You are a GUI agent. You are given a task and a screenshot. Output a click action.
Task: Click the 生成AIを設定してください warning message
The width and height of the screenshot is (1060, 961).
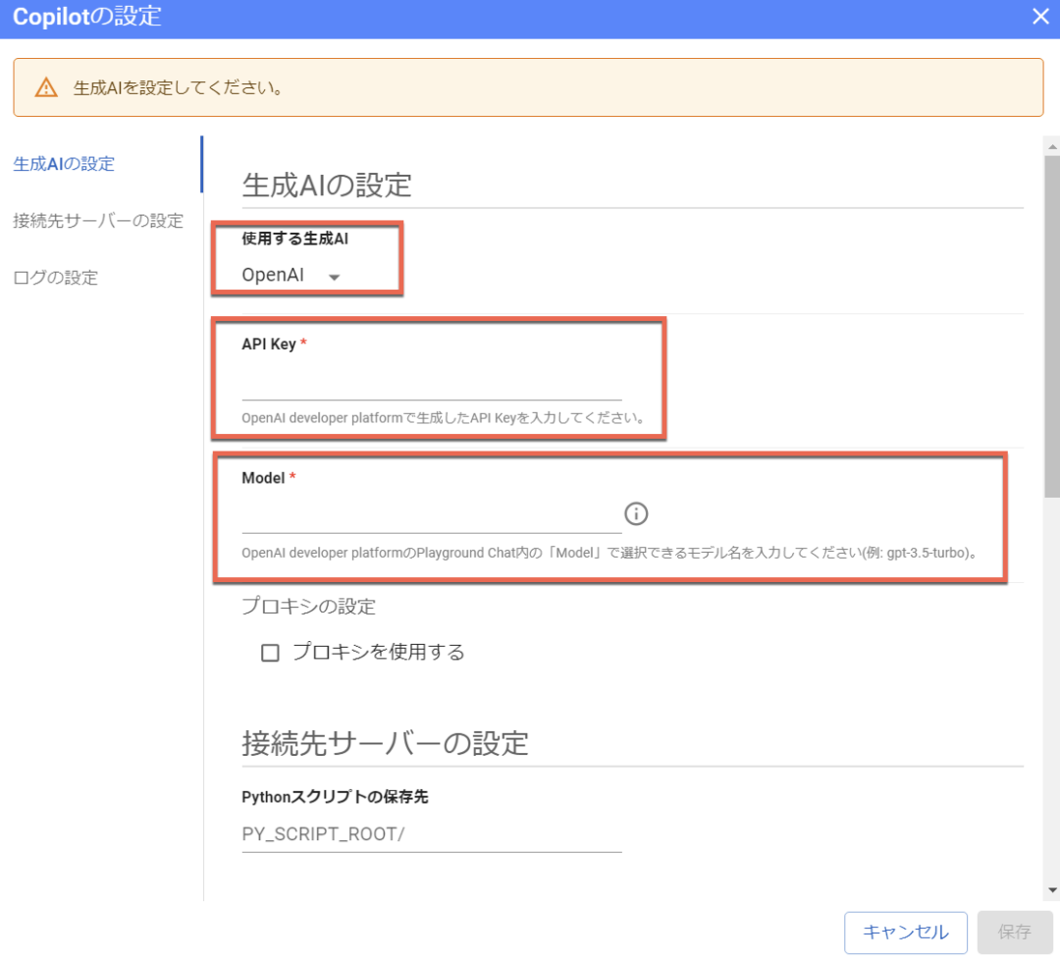click(179, 88)
